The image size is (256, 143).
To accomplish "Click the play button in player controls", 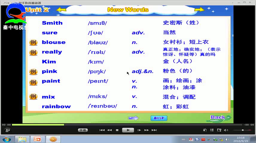I will point(128,130).
